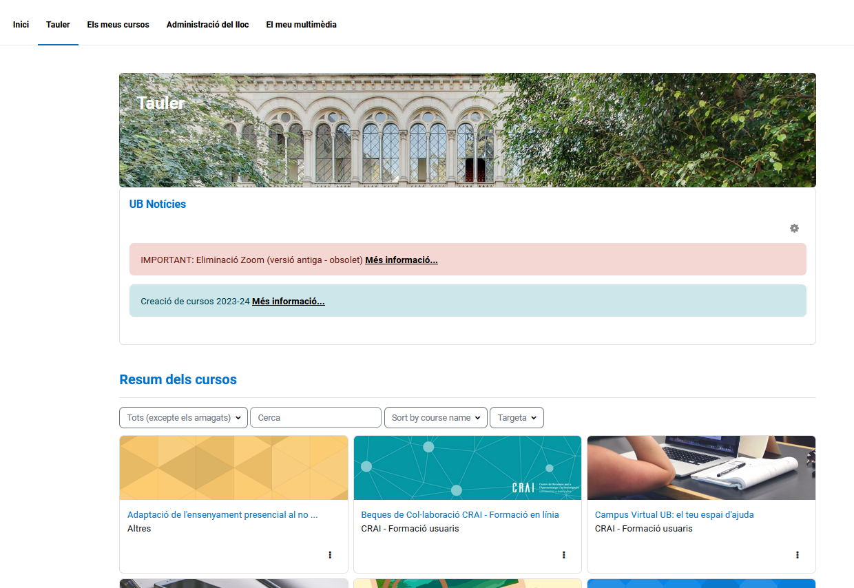This screenshot has height=588, width=854.
Task: Open options menu for Adaptació de l'ensenyament course
Action: 330,554
